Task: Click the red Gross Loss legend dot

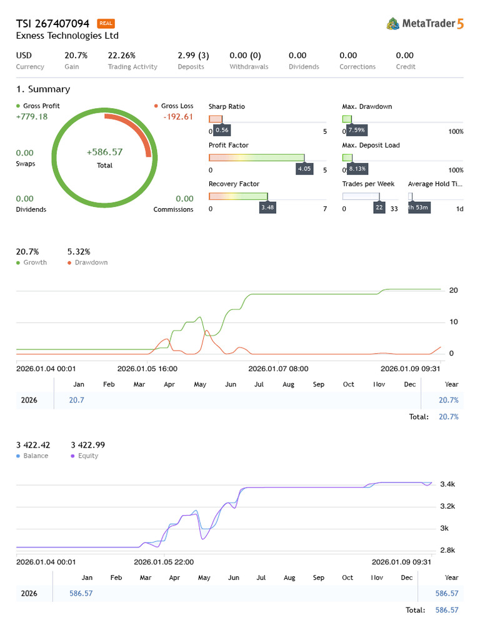Action: point(156,106)
